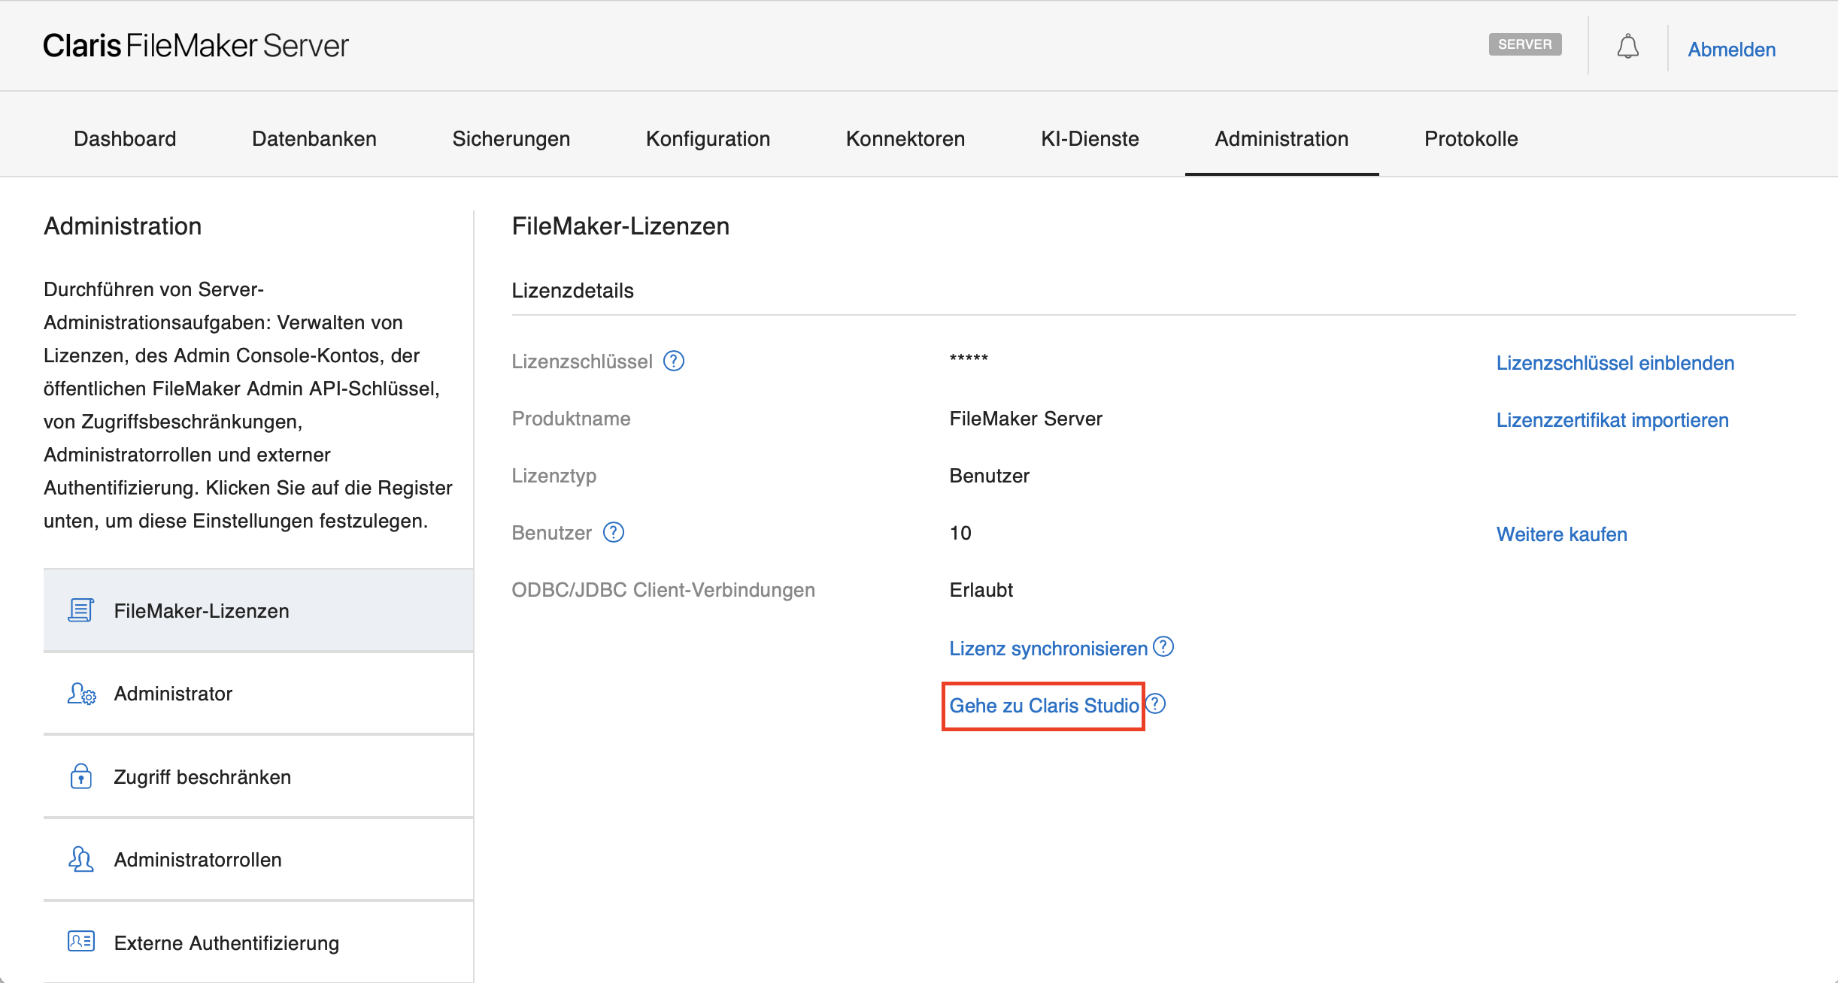
Task: Click the Weitere kaufen link
Action: click(1561, 534)
